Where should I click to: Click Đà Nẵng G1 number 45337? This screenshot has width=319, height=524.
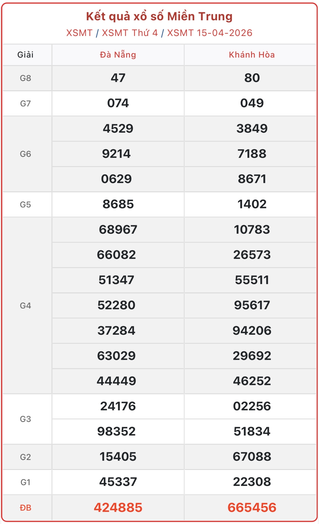(118, 482)
